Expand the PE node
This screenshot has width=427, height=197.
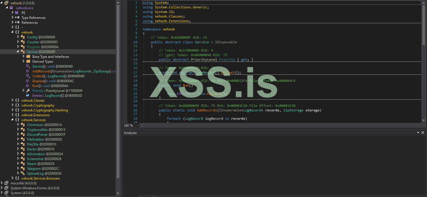[13, 13]
